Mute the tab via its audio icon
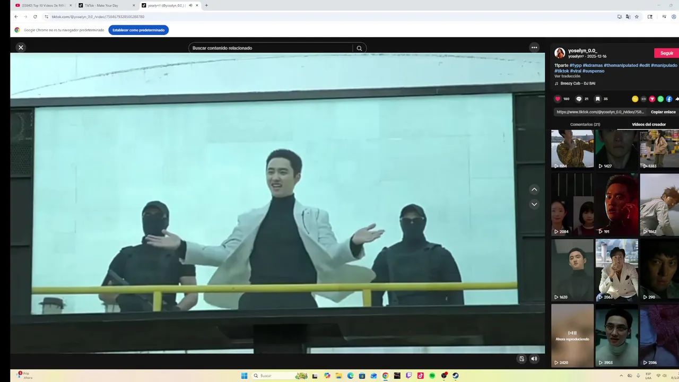 190,5
